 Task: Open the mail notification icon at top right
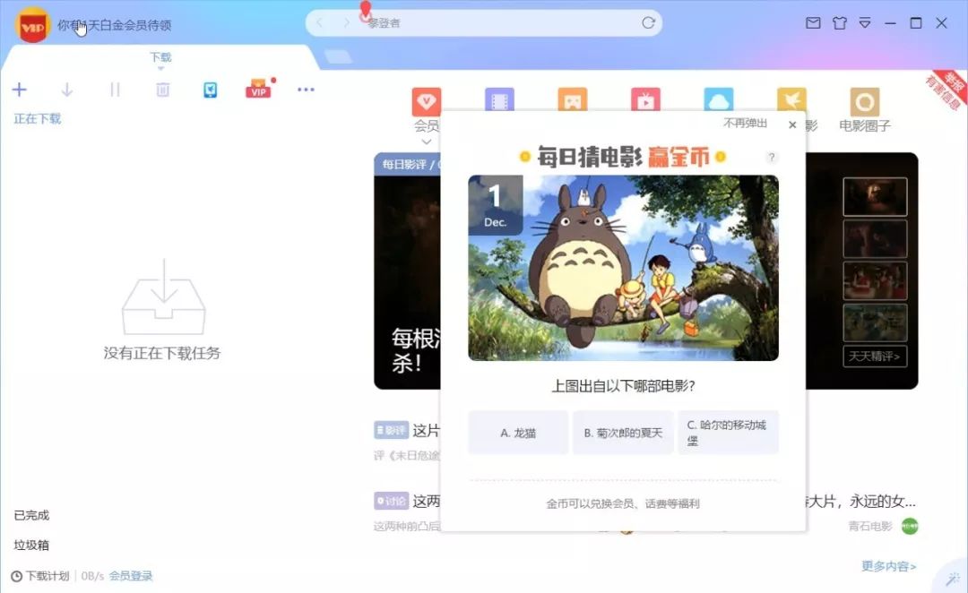pyautogui.click(x=813, y=23)
